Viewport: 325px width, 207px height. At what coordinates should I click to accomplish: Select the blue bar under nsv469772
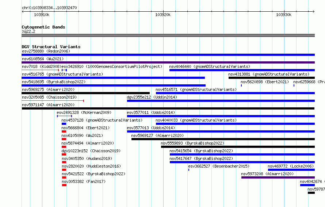291,170
